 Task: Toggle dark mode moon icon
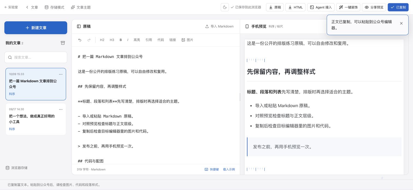tap(225, 7)
